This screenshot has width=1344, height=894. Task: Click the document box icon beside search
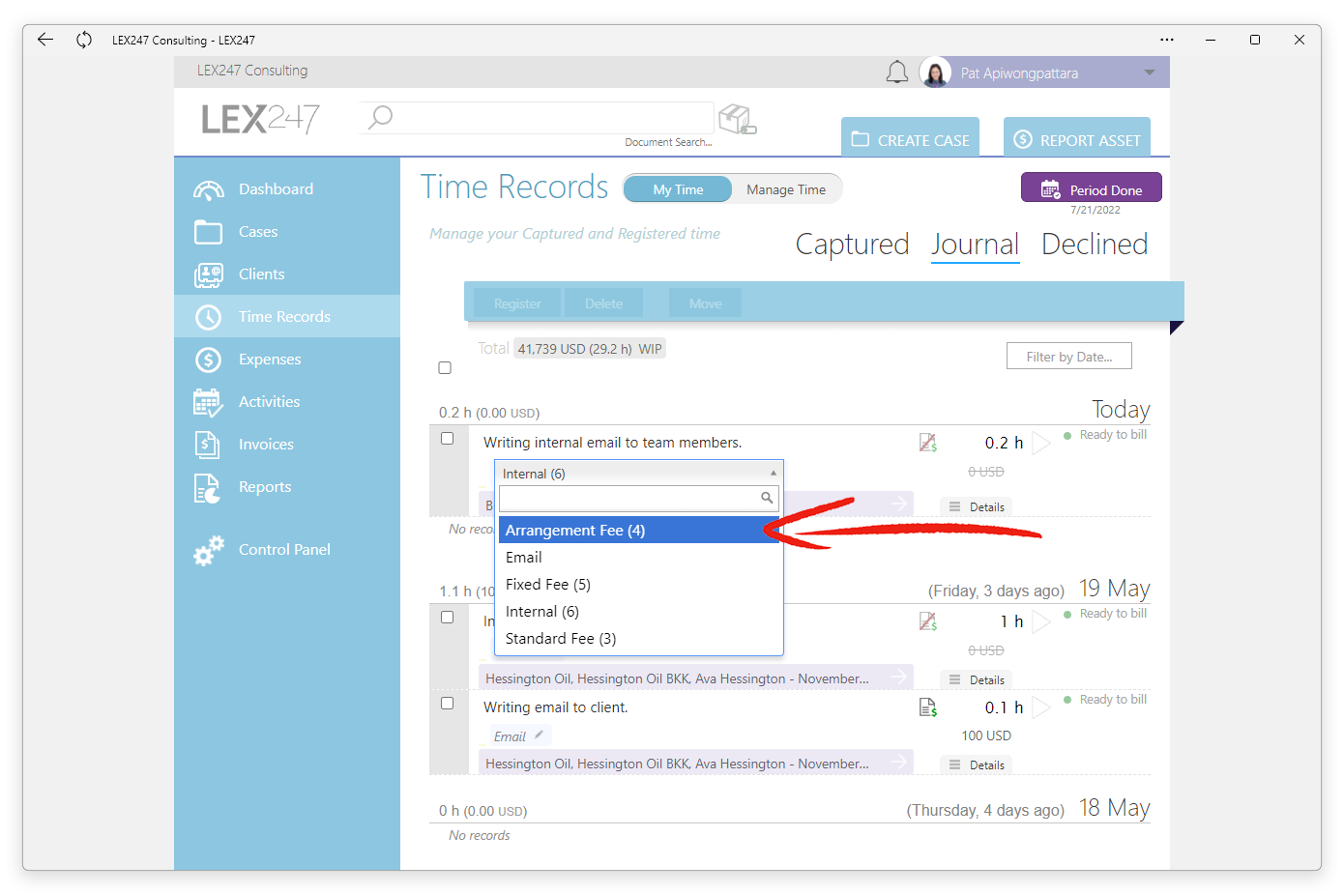click(737, 119)
